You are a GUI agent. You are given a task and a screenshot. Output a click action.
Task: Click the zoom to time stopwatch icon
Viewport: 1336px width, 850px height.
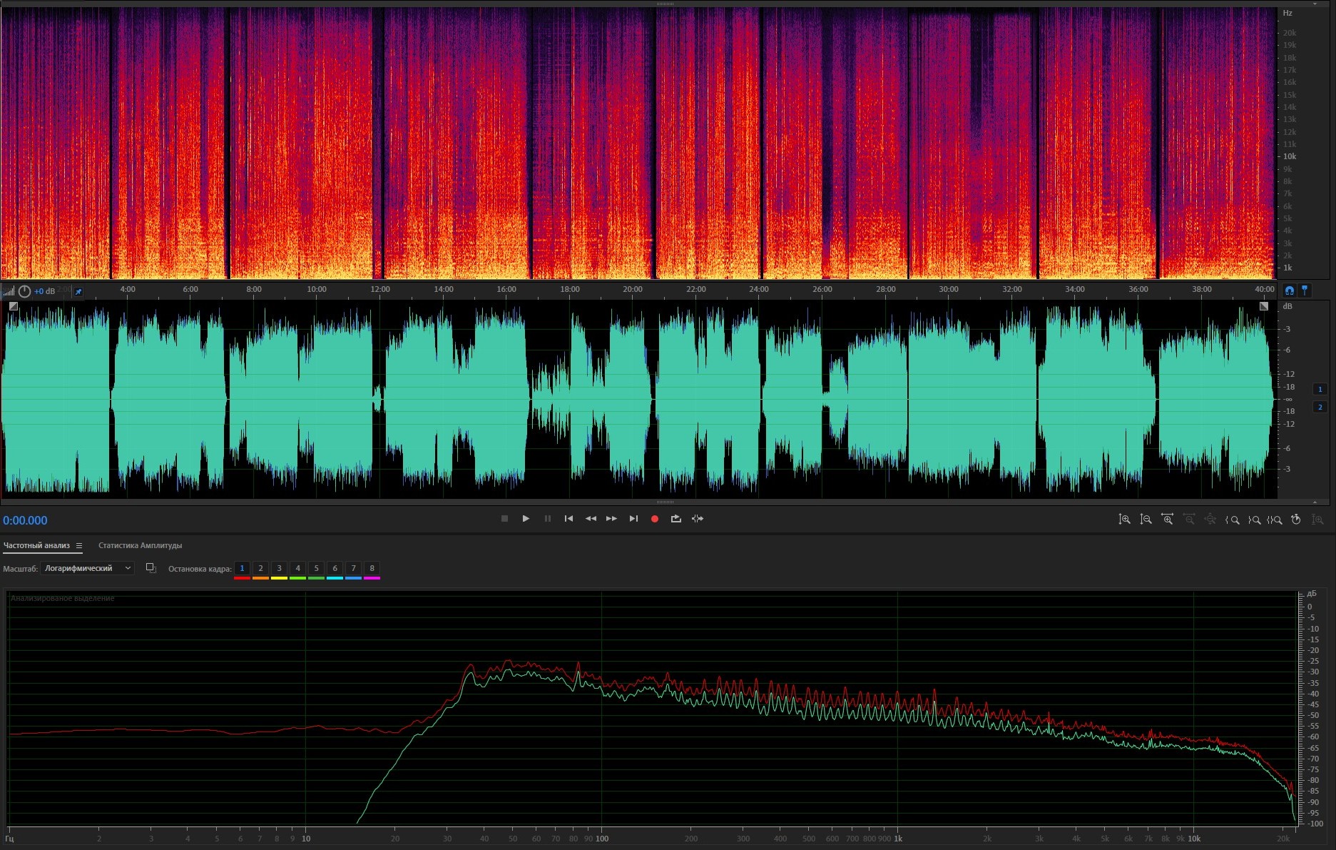coord(1296,520)
